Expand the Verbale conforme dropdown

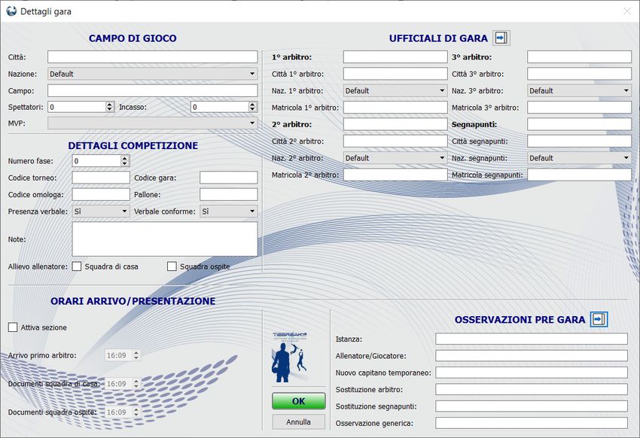(x=228, y=211)
